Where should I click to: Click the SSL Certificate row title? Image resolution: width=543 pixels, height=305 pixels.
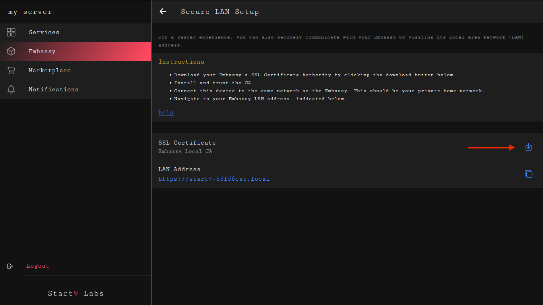coord(187,143)
